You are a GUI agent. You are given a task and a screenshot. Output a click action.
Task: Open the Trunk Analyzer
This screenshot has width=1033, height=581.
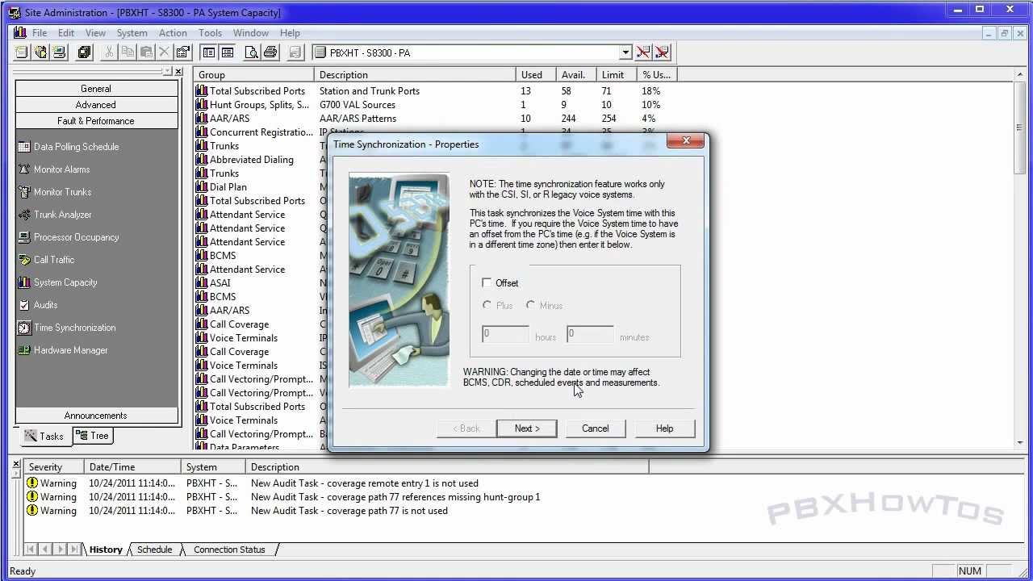point(61,215)
